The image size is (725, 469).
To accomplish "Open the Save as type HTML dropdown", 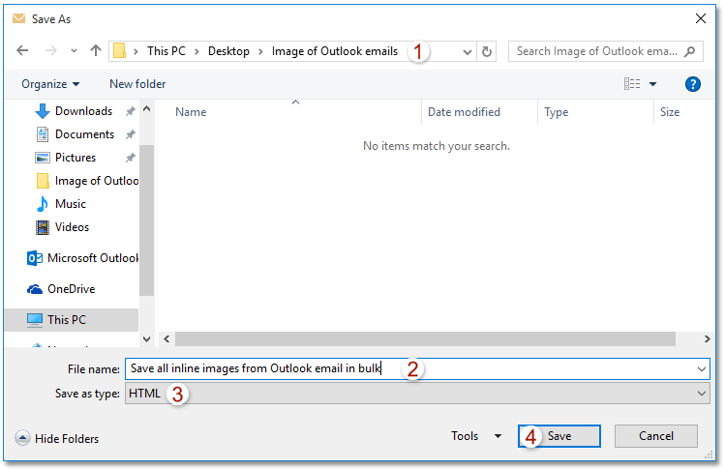I will (x=417, y=394).
